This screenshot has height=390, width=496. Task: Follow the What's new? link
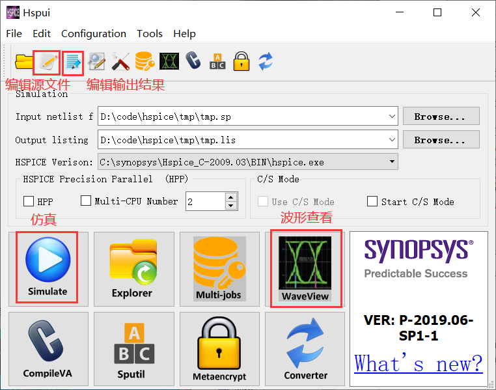click(x=419, y=364)
